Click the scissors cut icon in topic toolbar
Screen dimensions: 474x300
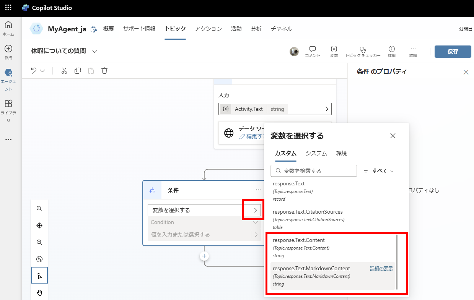64,71
